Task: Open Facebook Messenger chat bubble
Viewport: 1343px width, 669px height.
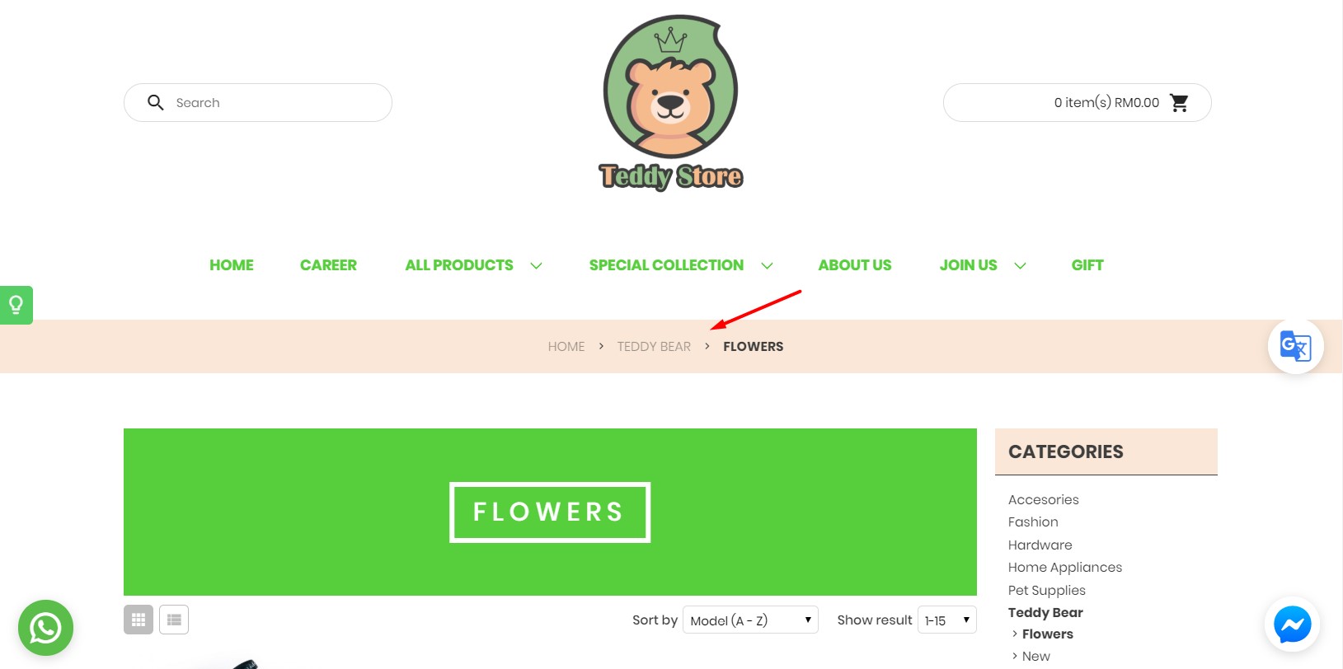Action: [1293, 625]
